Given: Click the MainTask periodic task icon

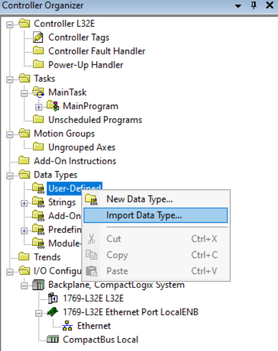Looking at the screenshot, I should click(x=39, y=92).
